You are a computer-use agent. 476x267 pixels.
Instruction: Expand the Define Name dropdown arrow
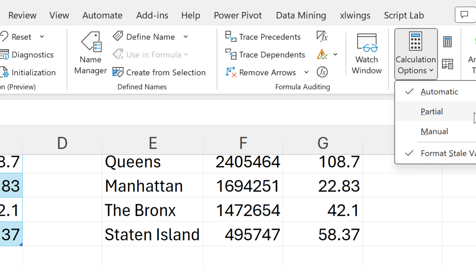[186, 37]
